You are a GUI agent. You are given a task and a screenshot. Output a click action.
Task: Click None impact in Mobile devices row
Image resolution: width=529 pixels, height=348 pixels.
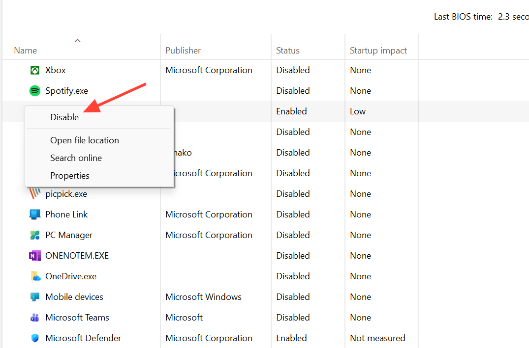360,297
